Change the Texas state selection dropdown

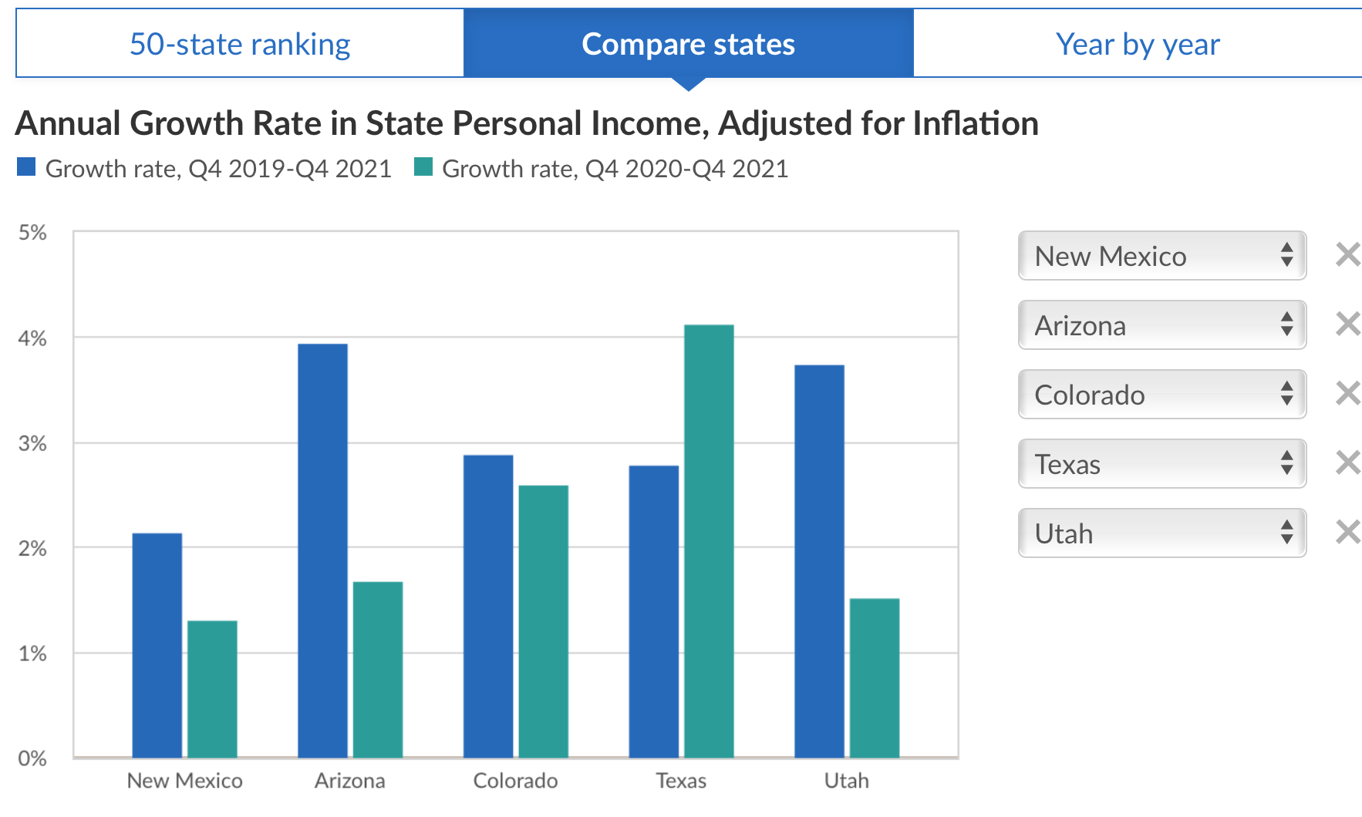[1161, 463]
